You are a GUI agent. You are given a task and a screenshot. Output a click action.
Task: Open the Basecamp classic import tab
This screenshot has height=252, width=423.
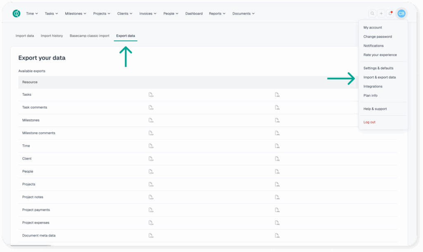89,36
